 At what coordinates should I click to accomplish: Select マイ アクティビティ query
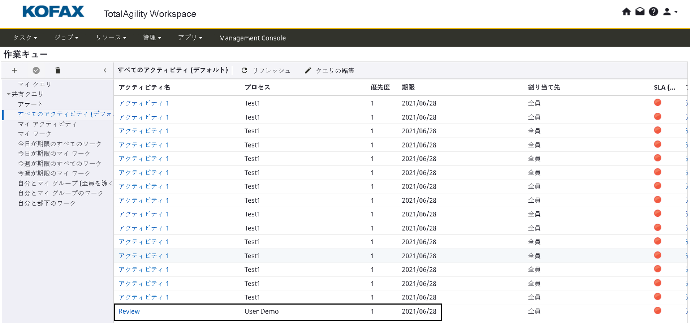point(47,124)
